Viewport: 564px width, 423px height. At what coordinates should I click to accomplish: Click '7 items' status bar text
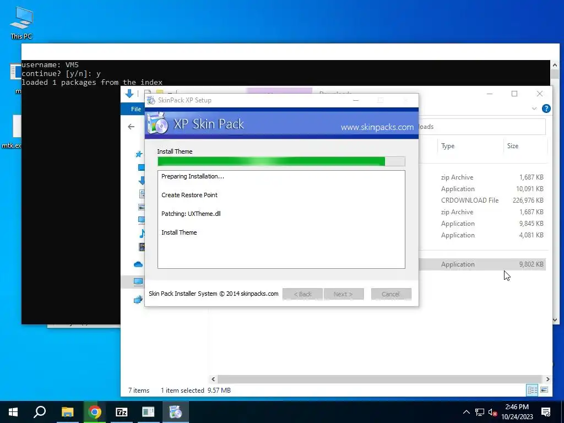tap(139, 391)
